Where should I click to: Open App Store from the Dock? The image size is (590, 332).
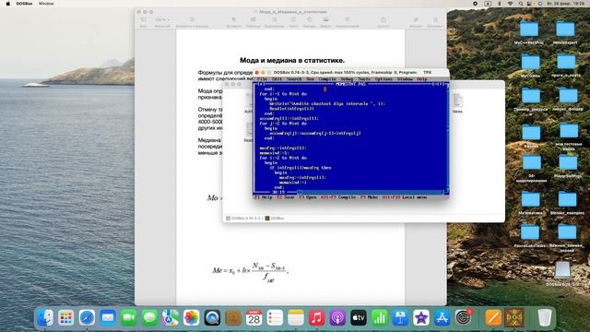[442, 318]
